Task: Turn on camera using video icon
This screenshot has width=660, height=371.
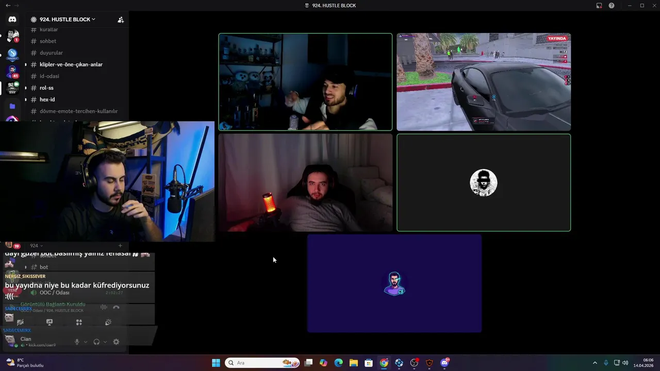Action: [x=20, y=322]
